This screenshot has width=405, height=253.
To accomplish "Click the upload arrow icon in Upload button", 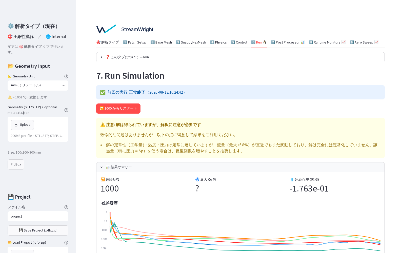I will pyautogui.click(x=16, y=125).
